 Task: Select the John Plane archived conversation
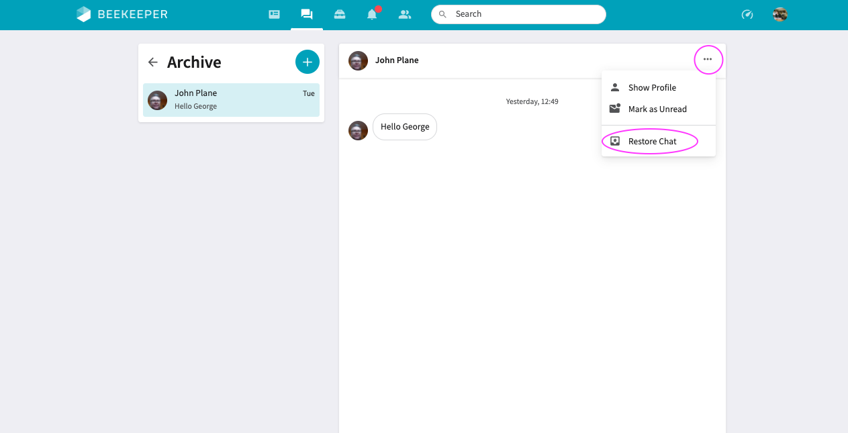point(231,100)
